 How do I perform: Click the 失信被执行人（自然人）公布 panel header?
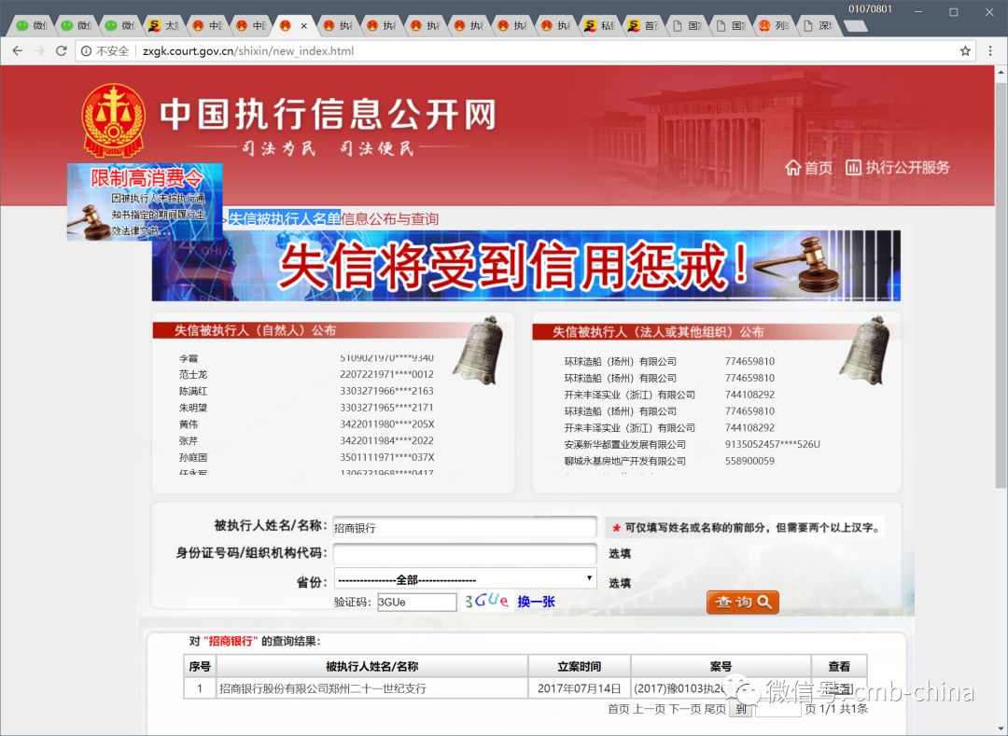(255, 330)
